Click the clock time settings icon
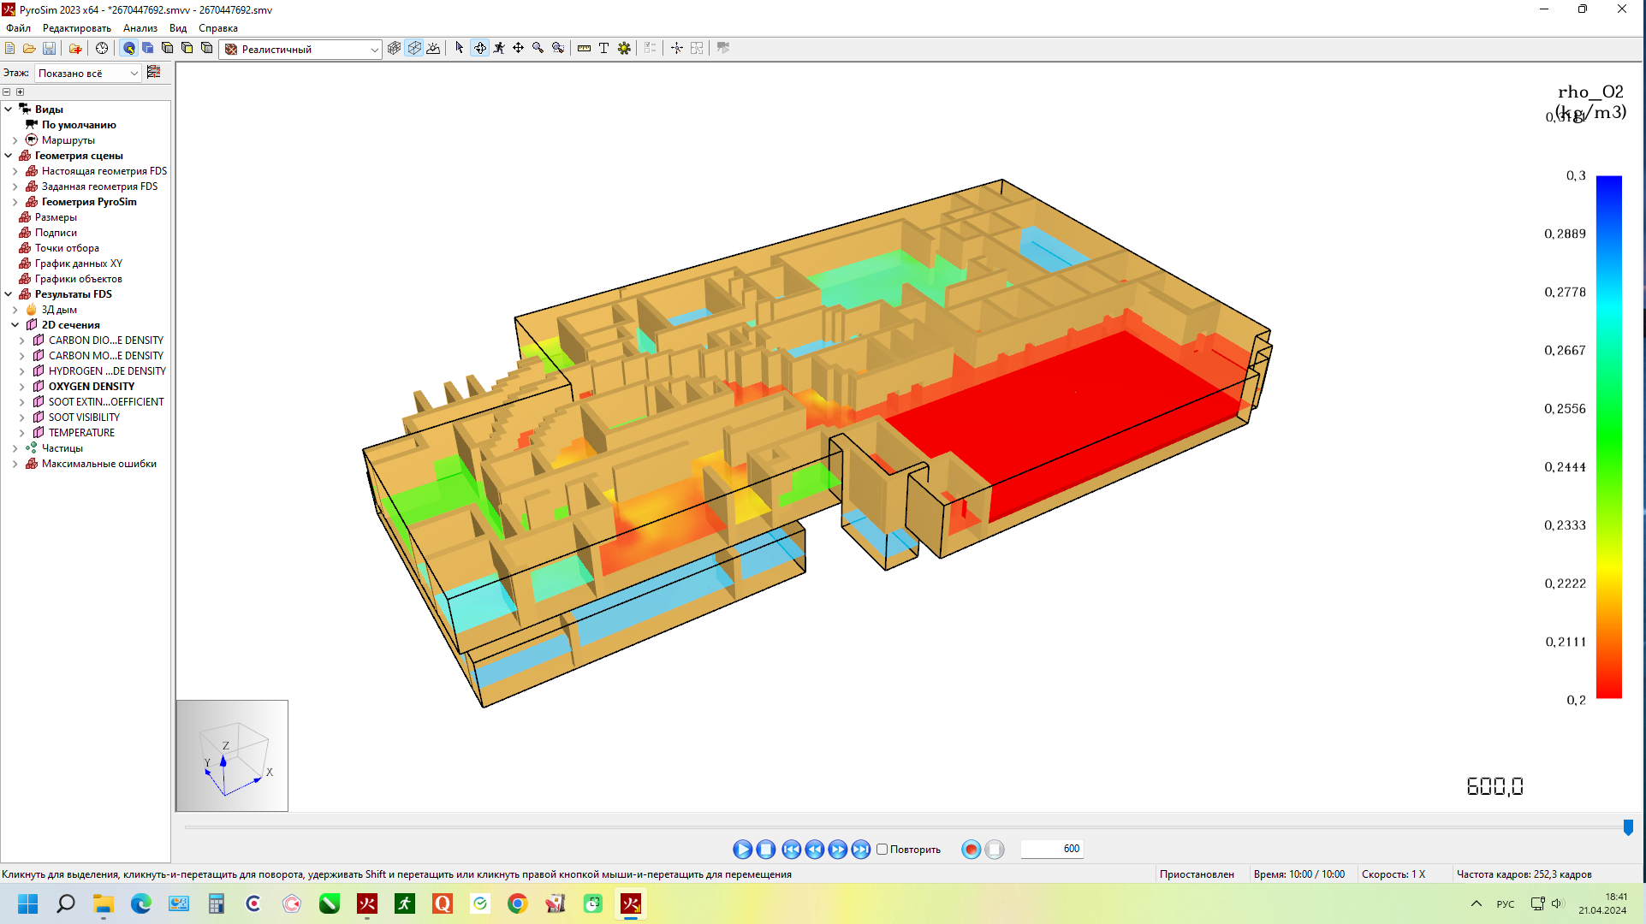This screenshot has width=1646, height=924. tap(102, 49)
